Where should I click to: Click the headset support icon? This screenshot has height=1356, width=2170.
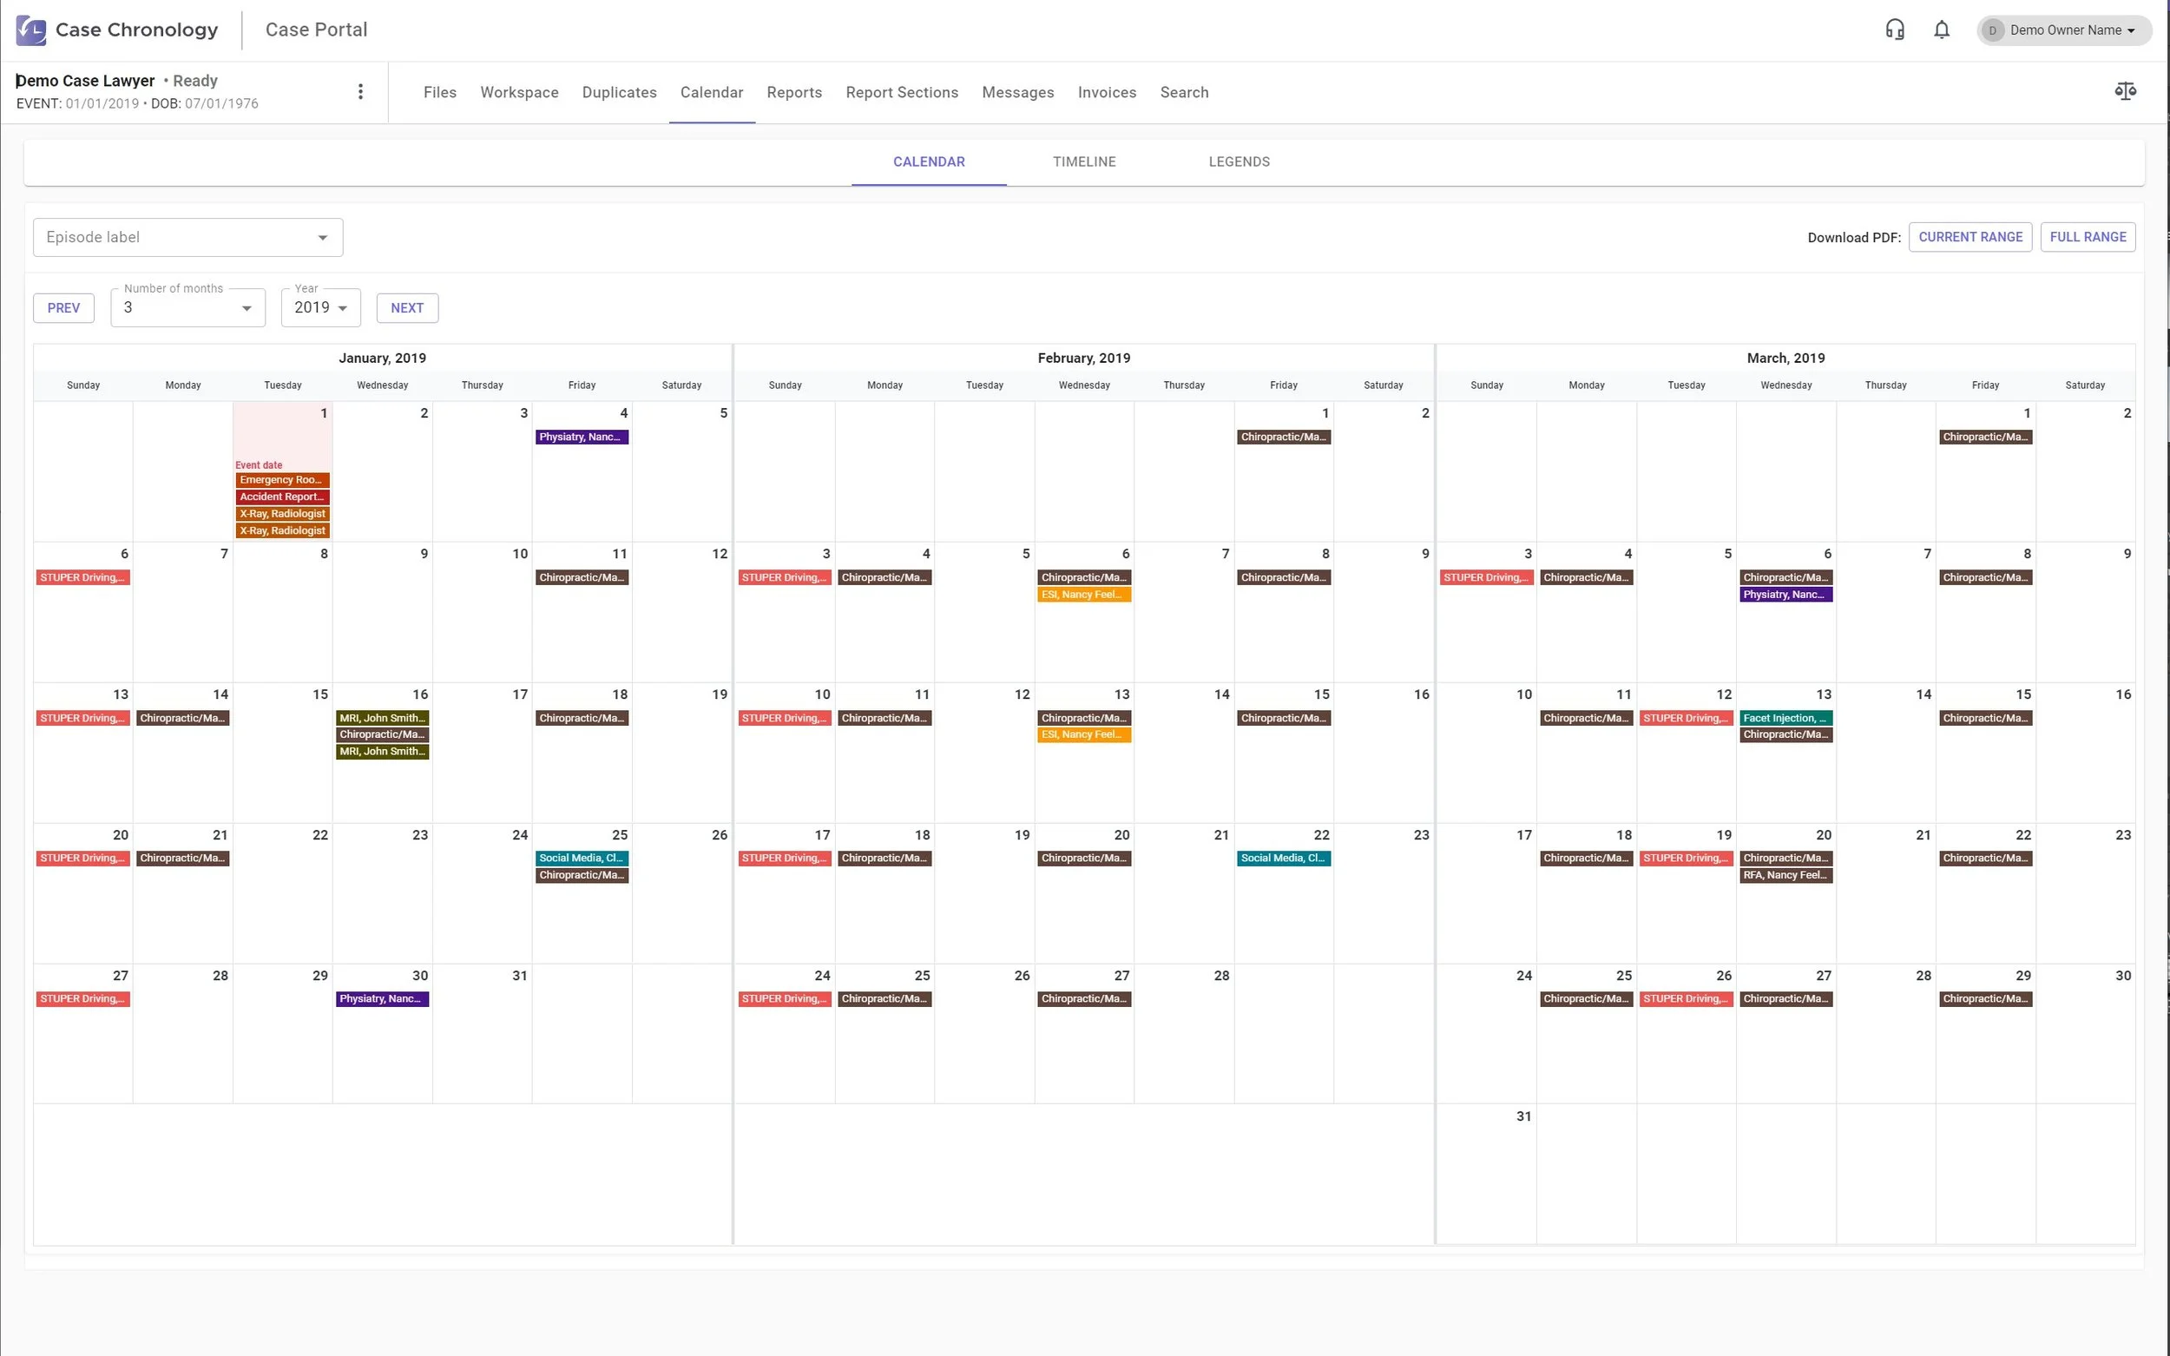(x=1894, y=30)
